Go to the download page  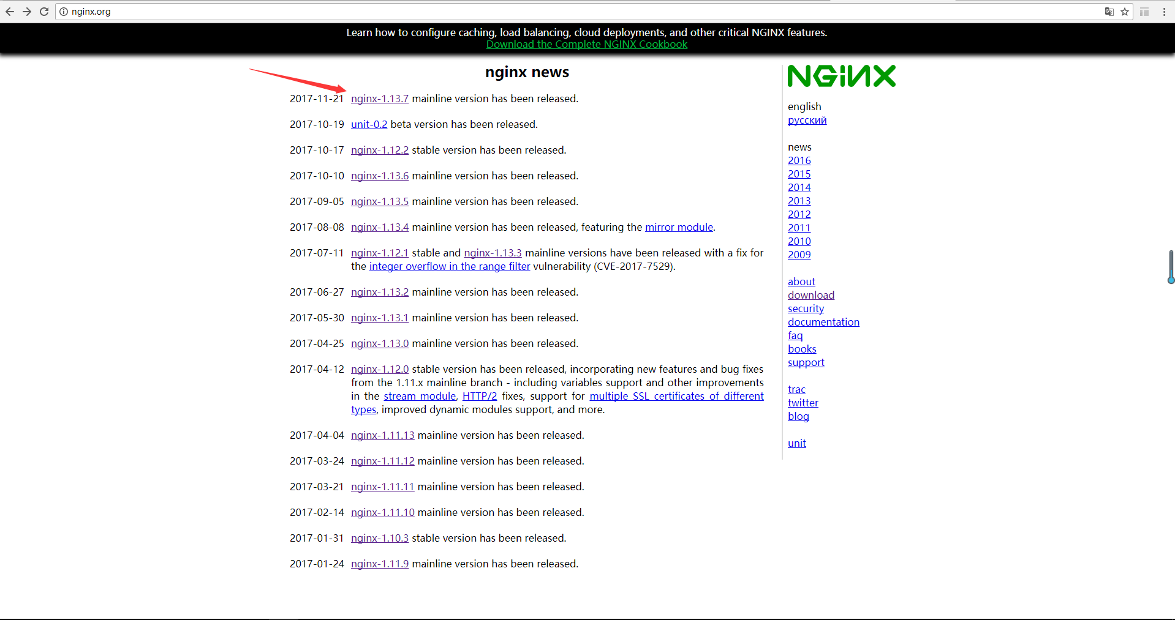click(811, 295)
